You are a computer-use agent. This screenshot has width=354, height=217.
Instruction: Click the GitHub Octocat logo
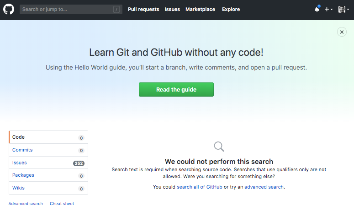pos(9,9)
